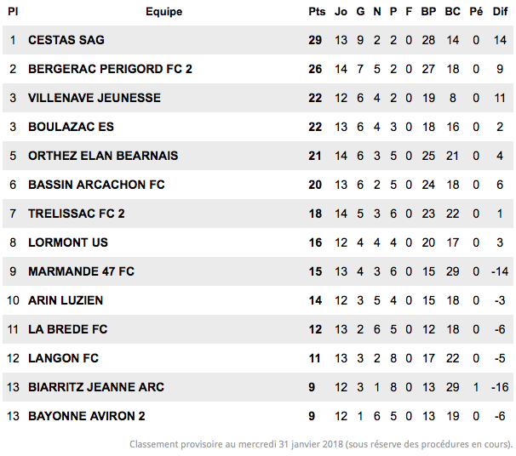This screenshot has height=456, width=516.
Task: Select the BERGERAC PERIGORD FC 2 row
Action: (258, 69)
